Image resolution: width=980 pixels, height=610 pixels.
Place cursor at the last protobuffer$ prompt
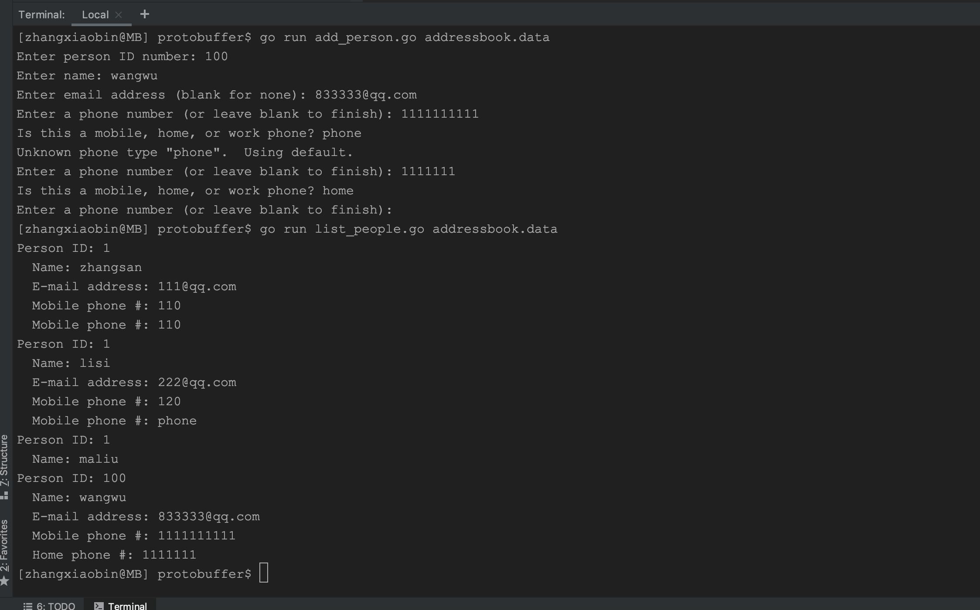(264, 573)
